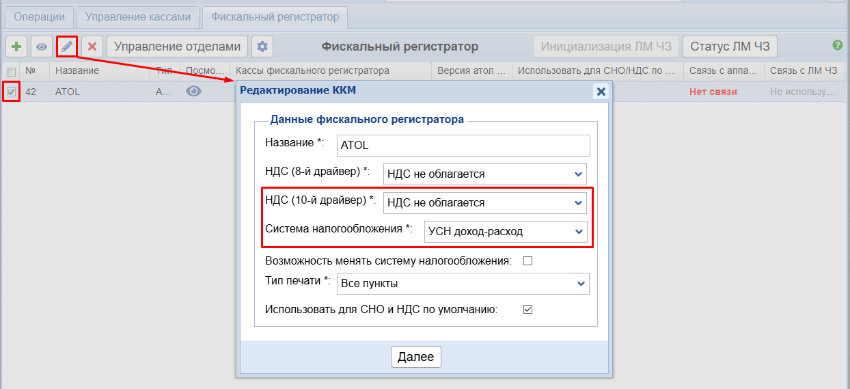The height and width of the screenshot is (389, 850).
Task: Open the Система налогообложения dropdown
Action: pos(505,232)
